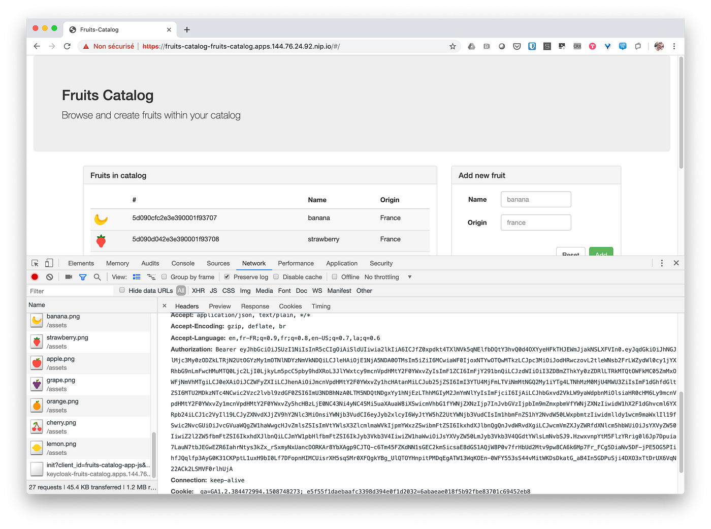Enable the Disable cache option
The height and width of the screenshot is (529, 711).
(x=276, y=277)
